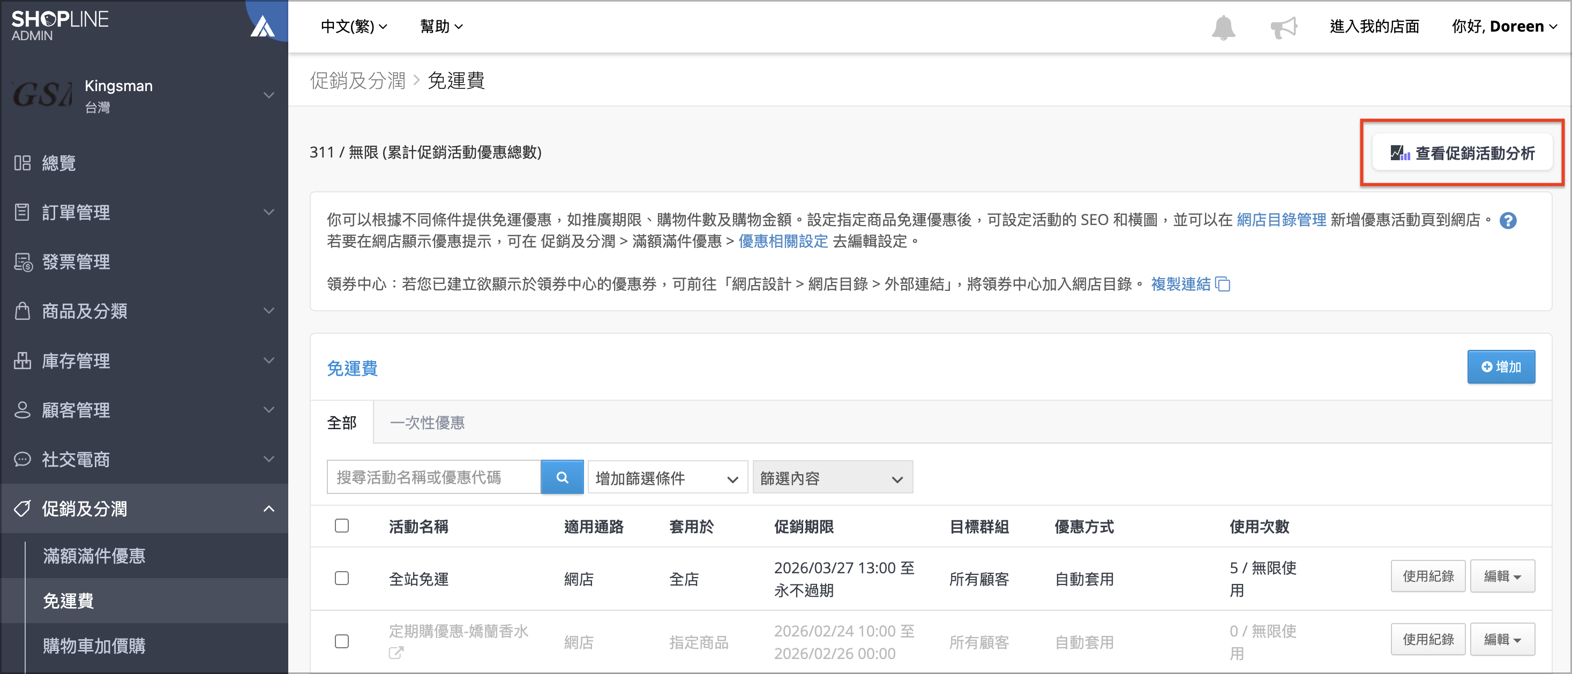
Task: Open the 你好, Doreen account menu
Action: coord(1503,27)
